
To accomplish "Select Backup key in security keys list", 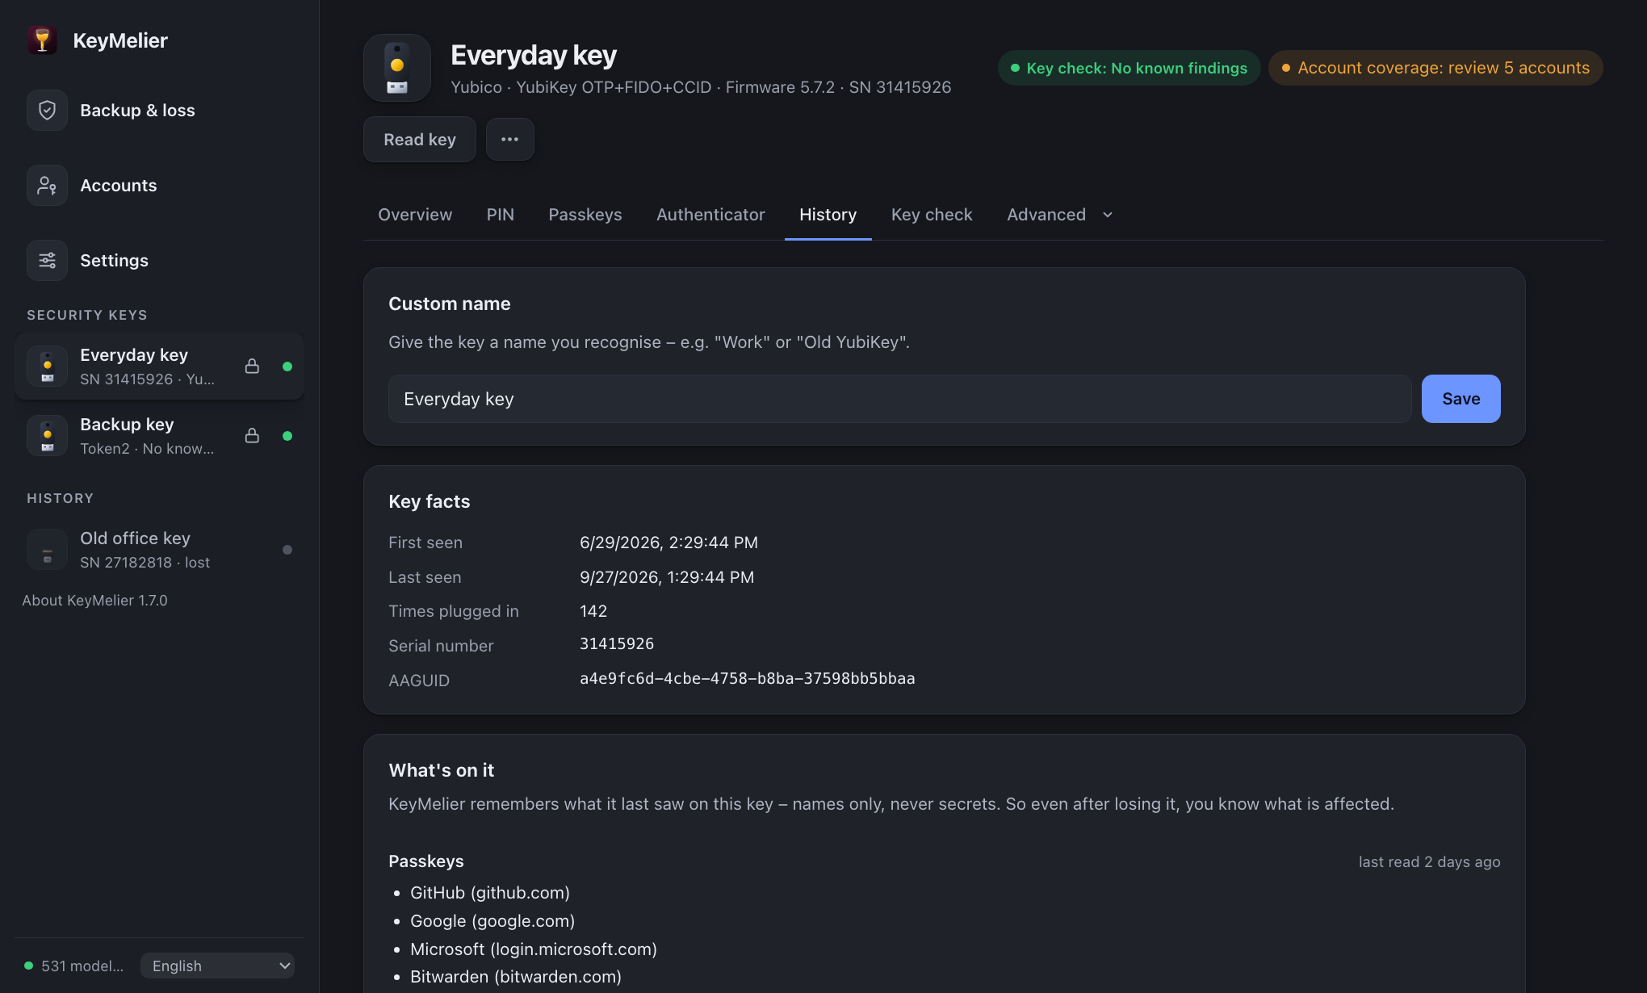I will (159, 436).
